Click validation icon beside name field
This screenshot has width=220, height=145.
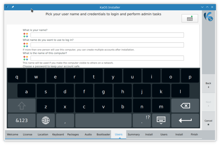(x=26, y=35)
